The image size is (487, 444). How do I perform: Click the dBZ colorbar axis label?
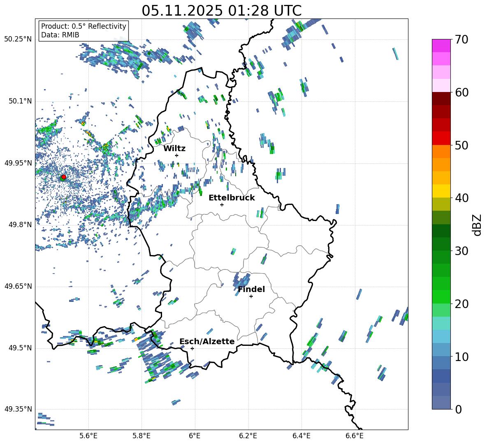[477, 225]
